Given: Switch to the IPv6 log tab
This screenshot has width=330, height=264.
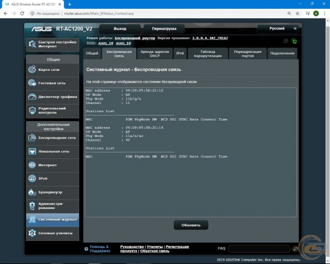Looking at the screenshot, I should (x=180, y=53).
